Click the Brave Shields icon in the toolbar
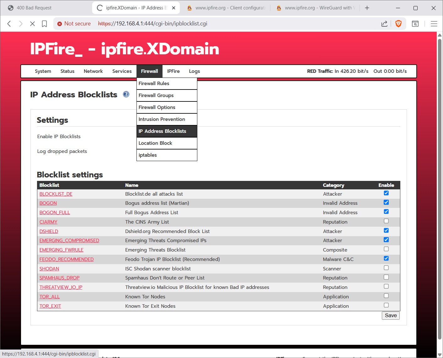 [x=398, y=24]
